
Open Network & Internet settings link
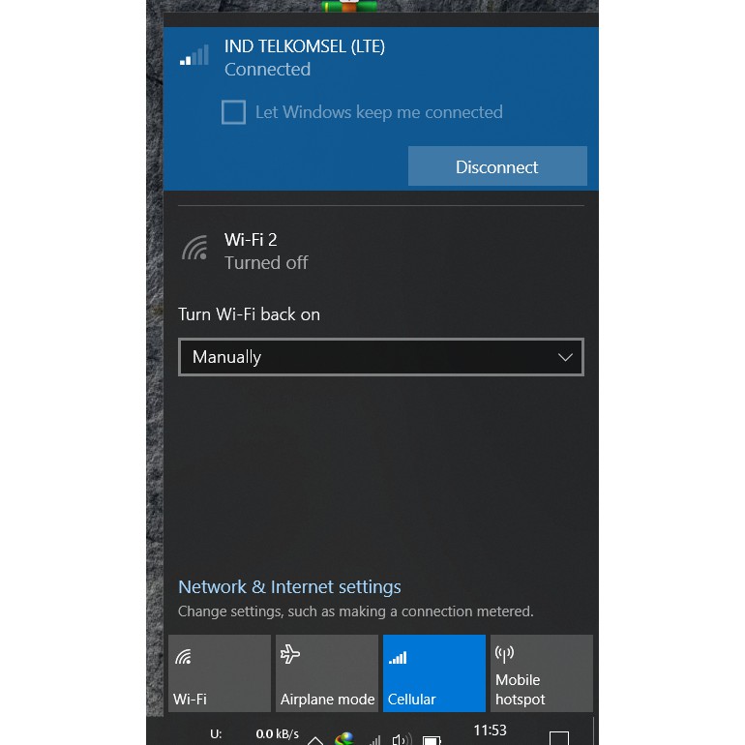(289, 586)
